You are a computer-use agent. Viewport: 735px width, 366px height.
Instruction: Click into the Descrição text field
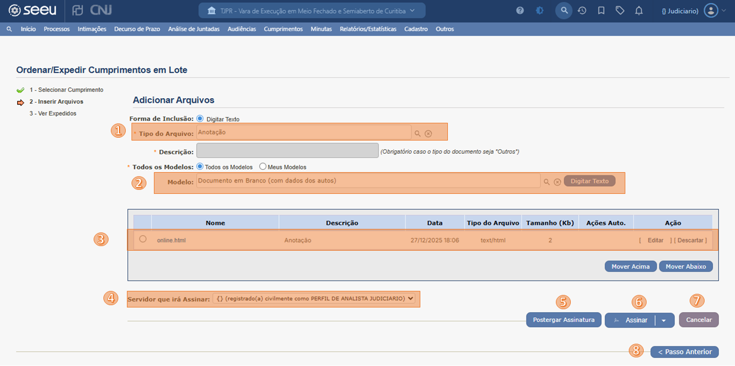tap(287, 151)
